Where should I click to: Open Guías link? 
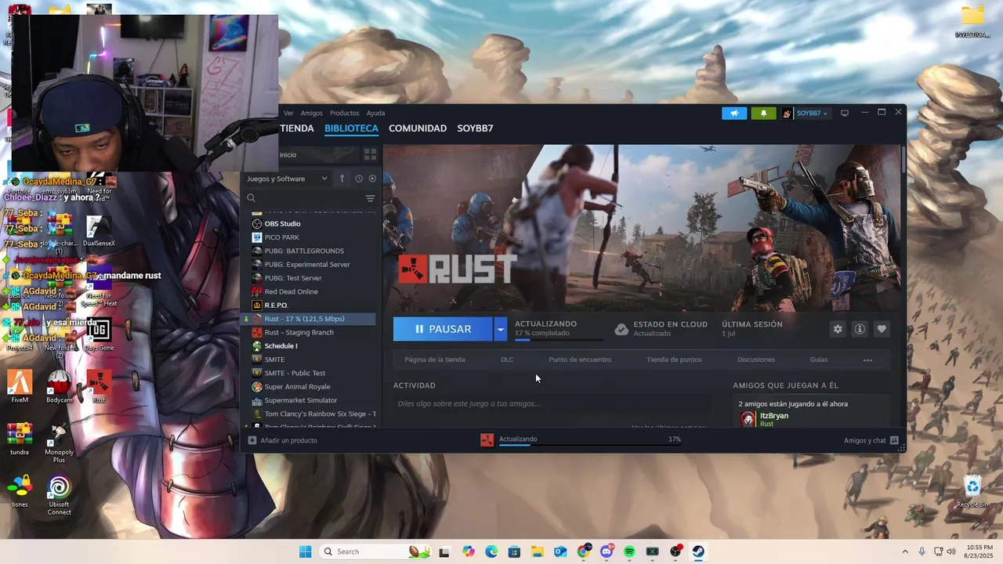point(819,360)
